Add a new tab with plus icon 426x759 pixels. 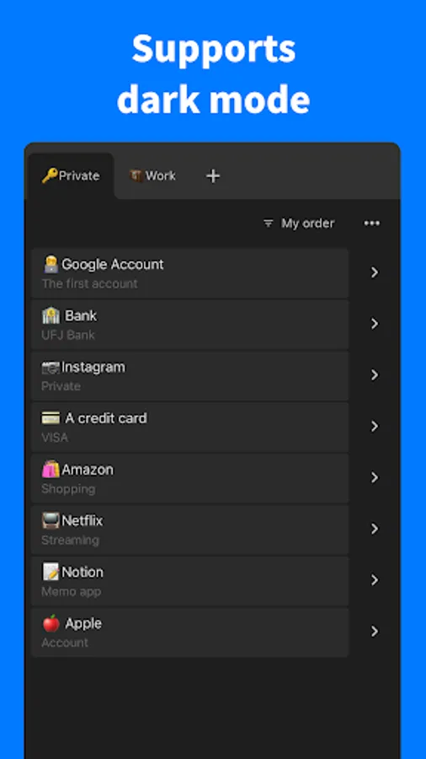[213, 176]
